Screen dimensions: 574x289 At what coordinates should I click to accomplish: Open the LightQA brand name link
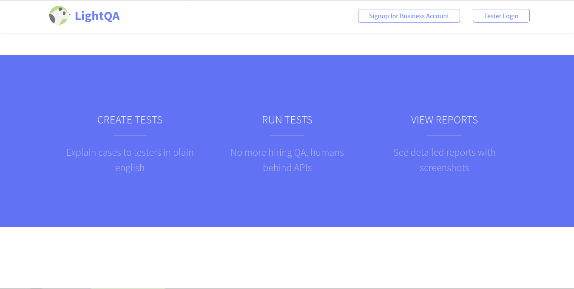tap(97, 16)
